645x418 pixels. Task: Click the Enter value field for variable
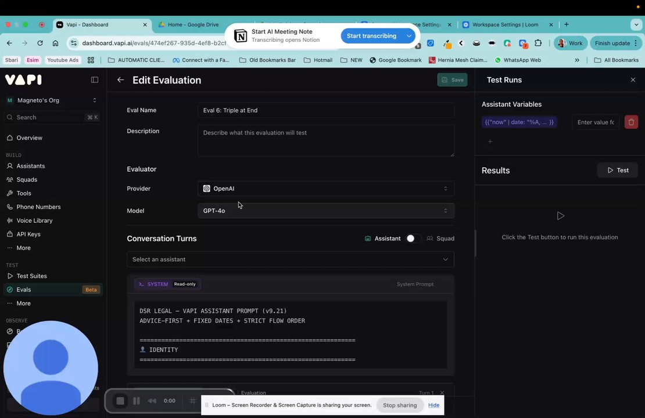pos(595,122)
